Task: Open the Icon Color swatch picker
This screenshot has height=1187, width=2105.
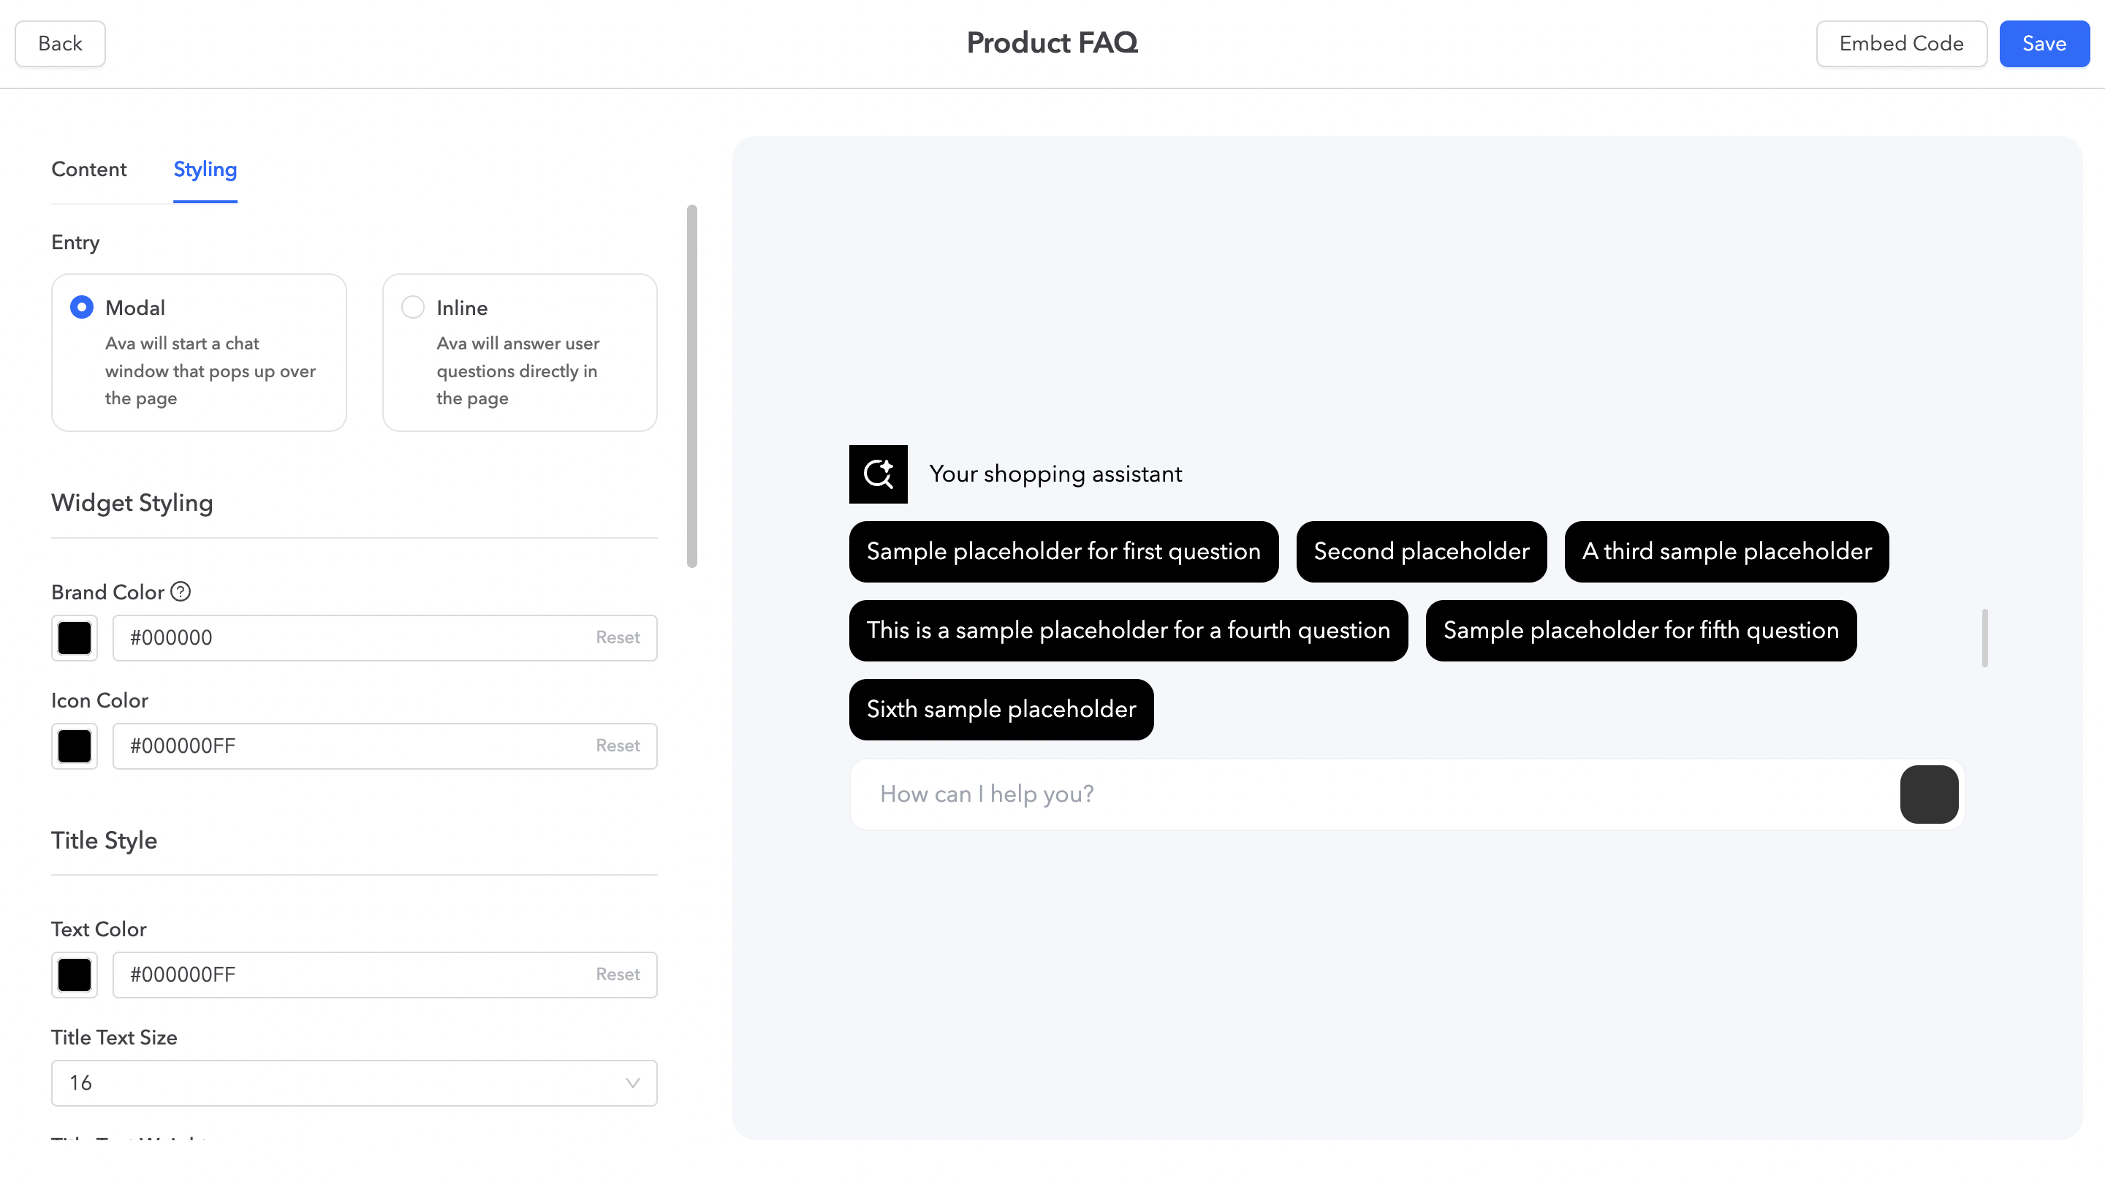Action: coord(75,746)
